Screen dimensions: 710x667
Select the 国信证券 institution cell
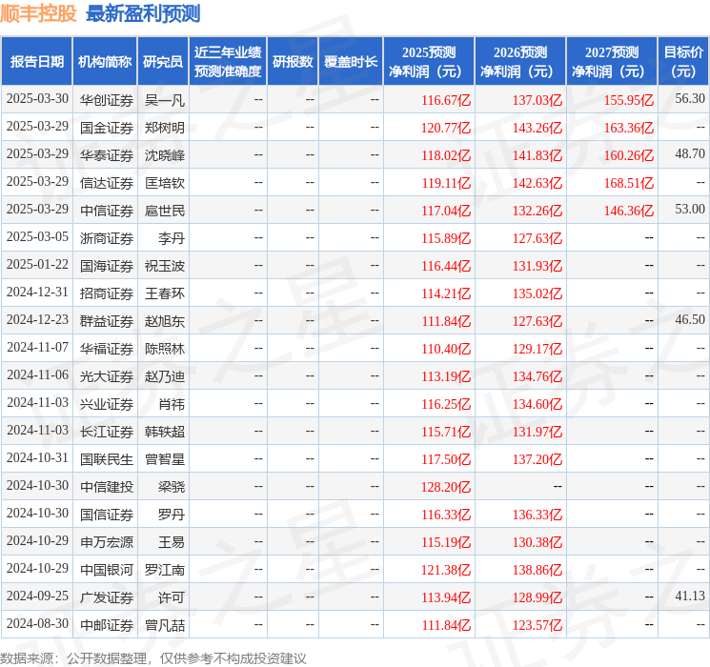(107, 514)
